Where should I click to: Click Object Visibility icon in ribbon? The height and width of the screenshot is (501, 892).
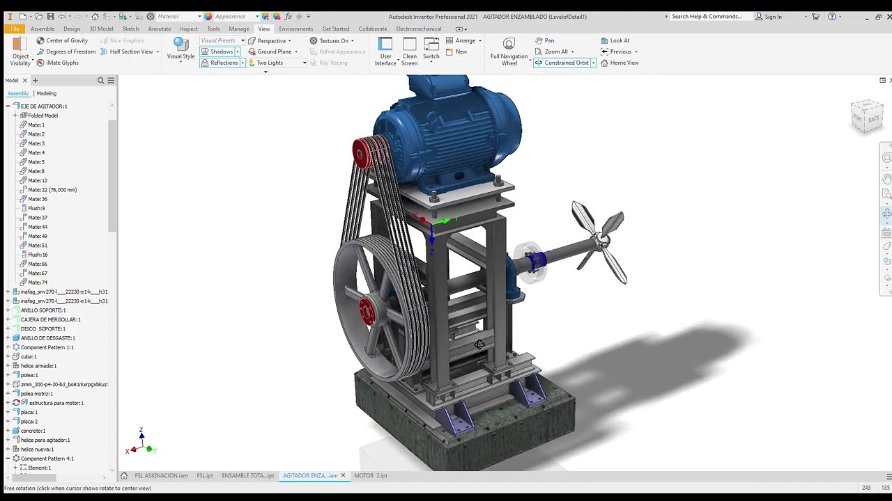tap(20, 45)
